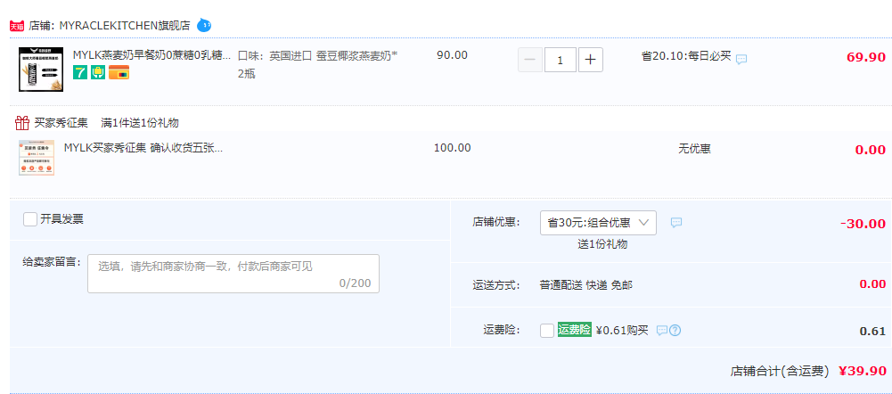
Task: Enable the 开具发票 invoice checkbox
Action: point(30,219)
